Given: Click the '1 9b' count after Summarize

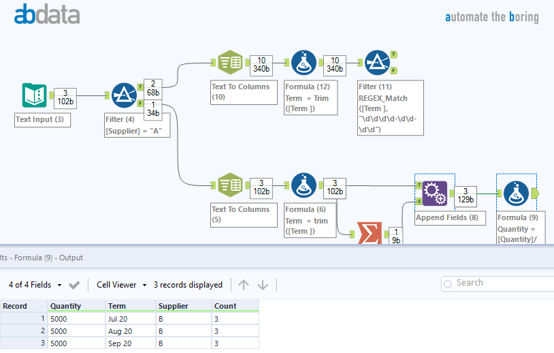Looking at the screenshot, I should pyautogui.click(x=396, y=236).
